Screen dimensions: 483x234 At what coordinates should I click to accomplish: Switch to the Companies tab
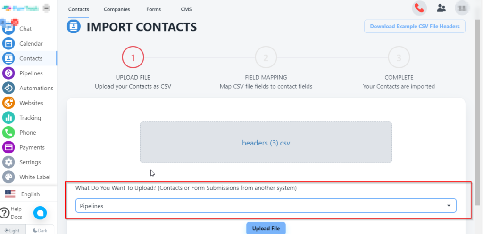click(117, 9)
